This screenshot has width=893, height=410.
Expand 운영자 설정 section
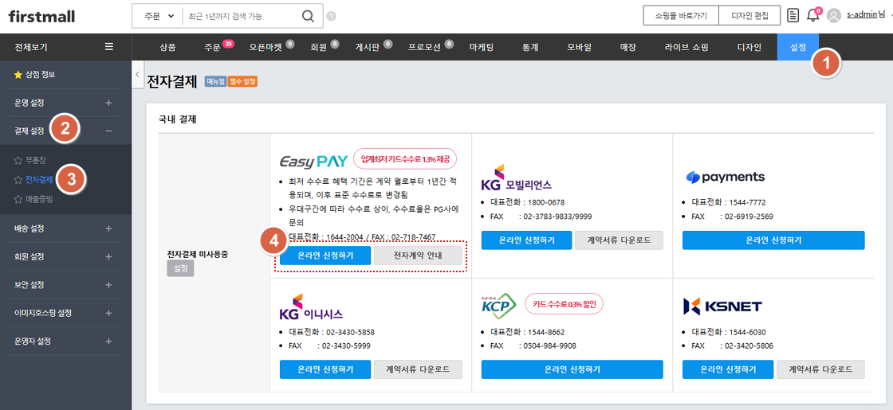[x=108, y=342]
